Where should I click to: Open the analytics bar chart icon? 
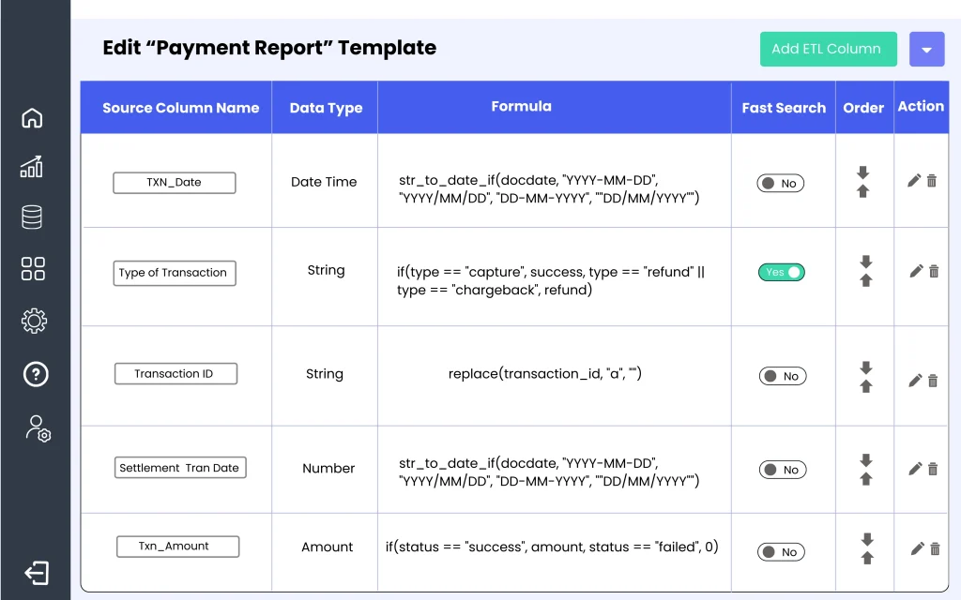pos(32,167)
